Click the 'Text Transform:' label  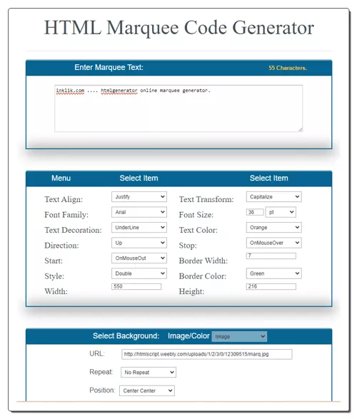206,199
